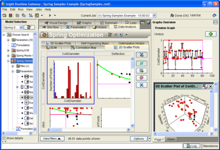The width and height of the screenshot is (220, 150).
Task: Collapse Graphs Overview with double-arrow icon
Action: [x=216, y=22]
